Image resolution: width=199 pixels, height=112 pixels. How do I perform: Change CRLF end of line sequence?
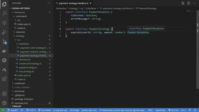150,110
